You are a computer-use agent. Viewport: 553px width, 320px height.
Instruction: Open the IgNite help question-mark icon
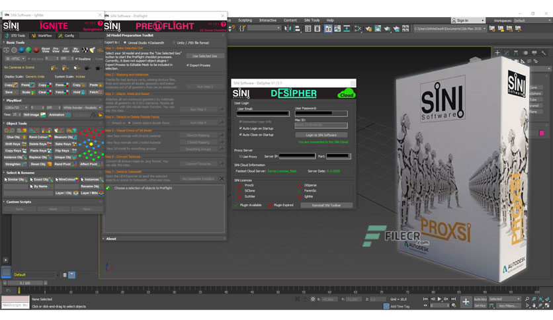click(x=100, y=23)
